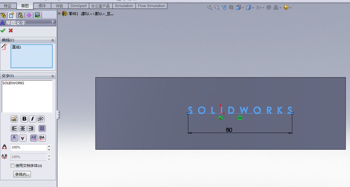Click the part icon in flyout tree
350x187 pixels.
(x=65, y=14)
